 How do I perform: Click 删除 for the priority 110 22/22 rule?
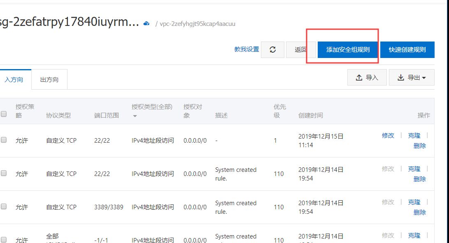click(419, 179)
